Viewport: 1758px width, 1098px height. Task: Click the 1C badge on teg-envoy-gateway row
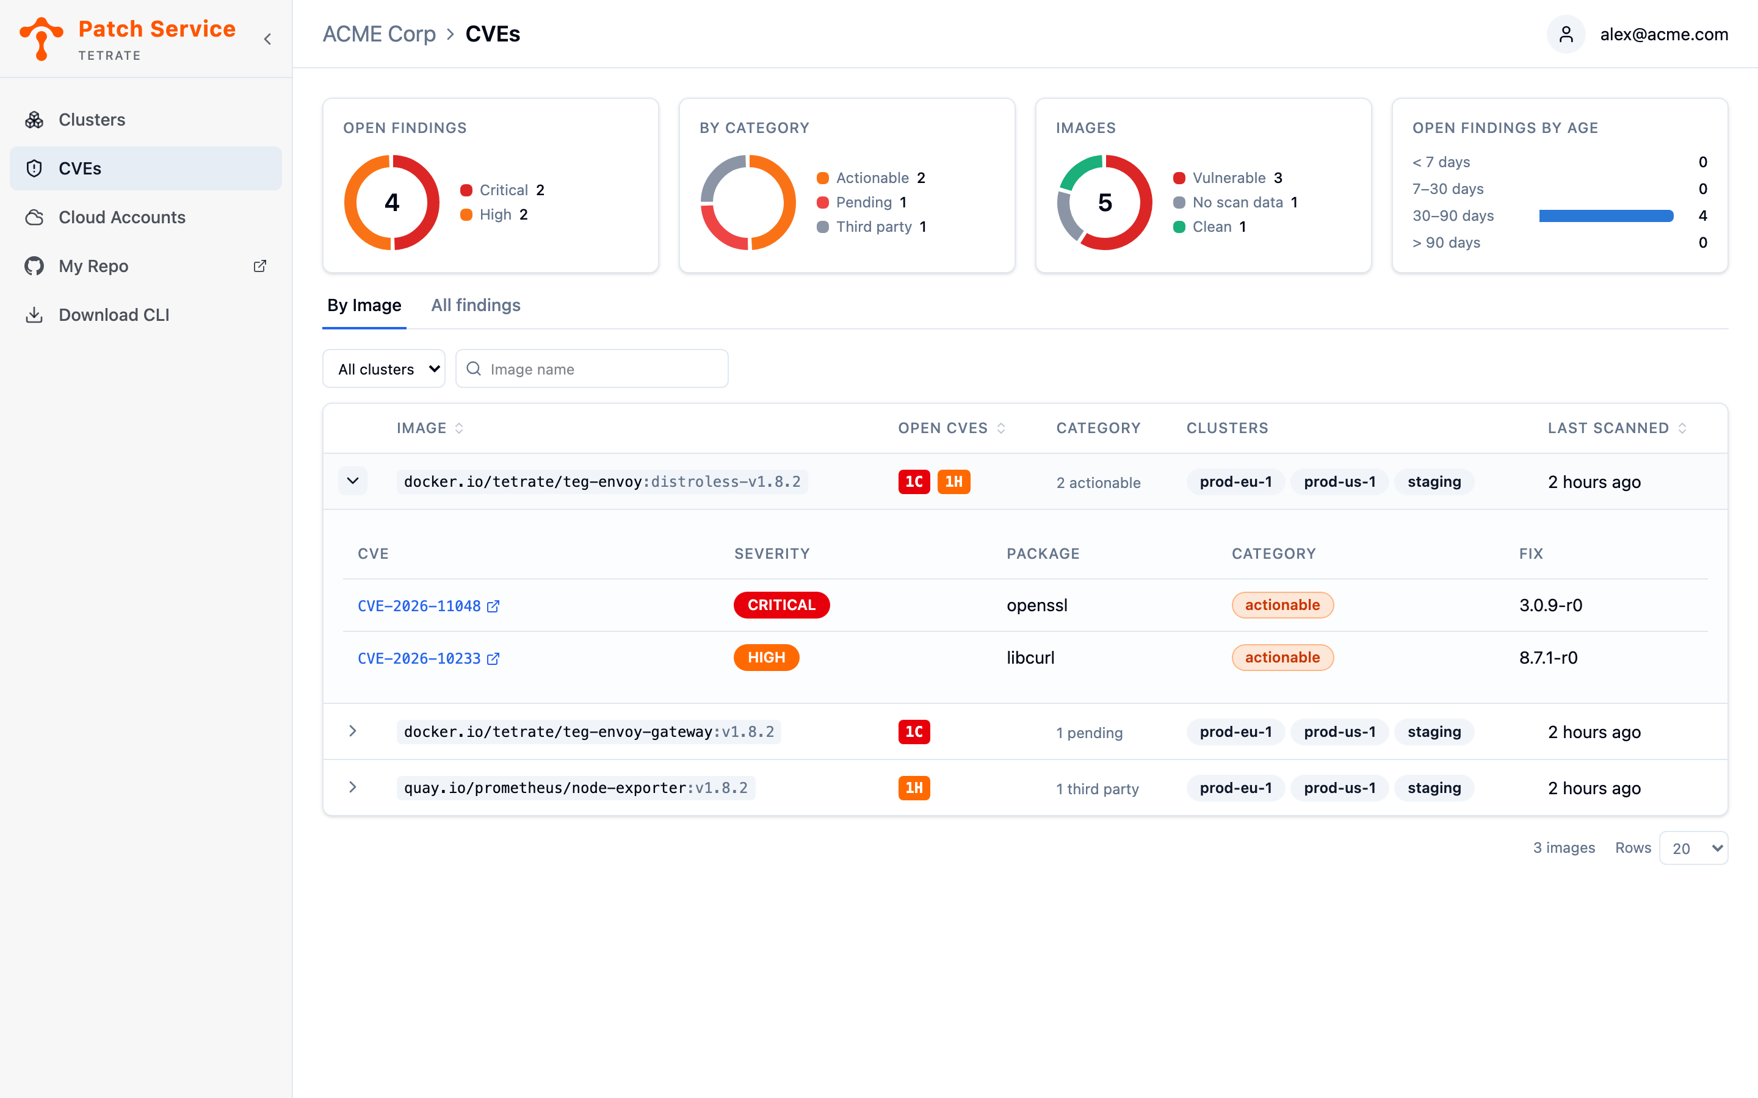point(914,731)
